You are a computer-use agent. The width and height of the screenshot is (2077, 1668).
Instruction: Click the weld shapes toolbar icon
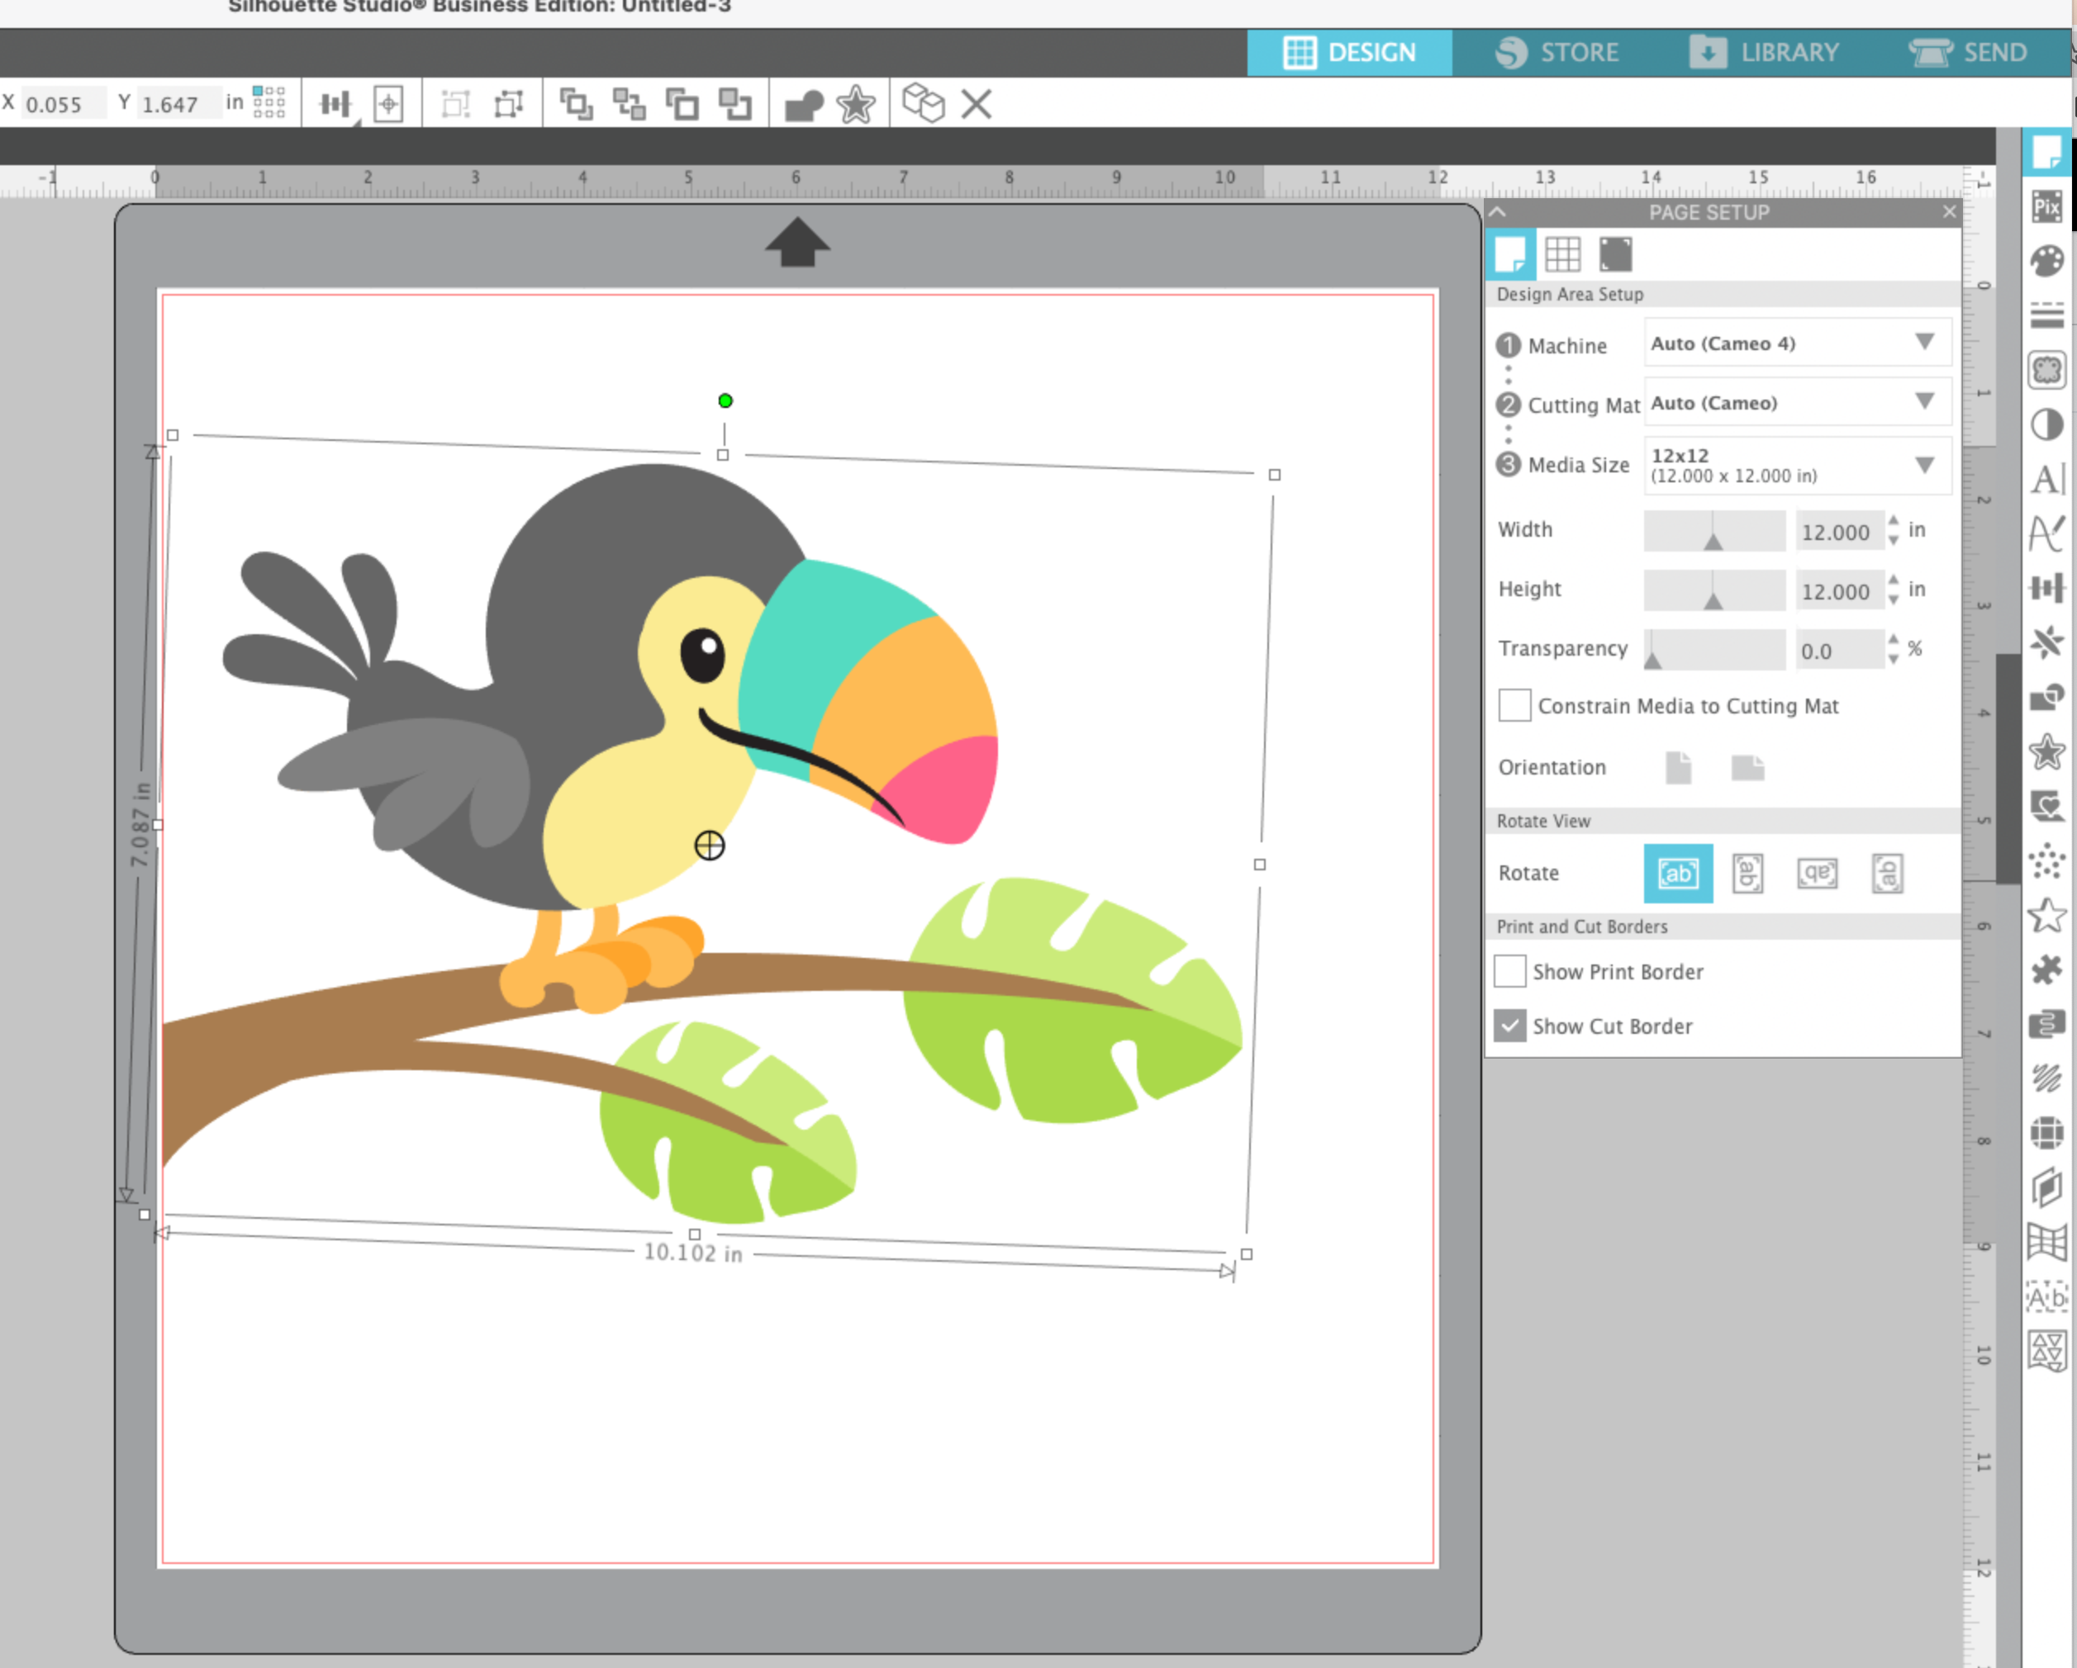pyautogui.click(x=803, y=104)
